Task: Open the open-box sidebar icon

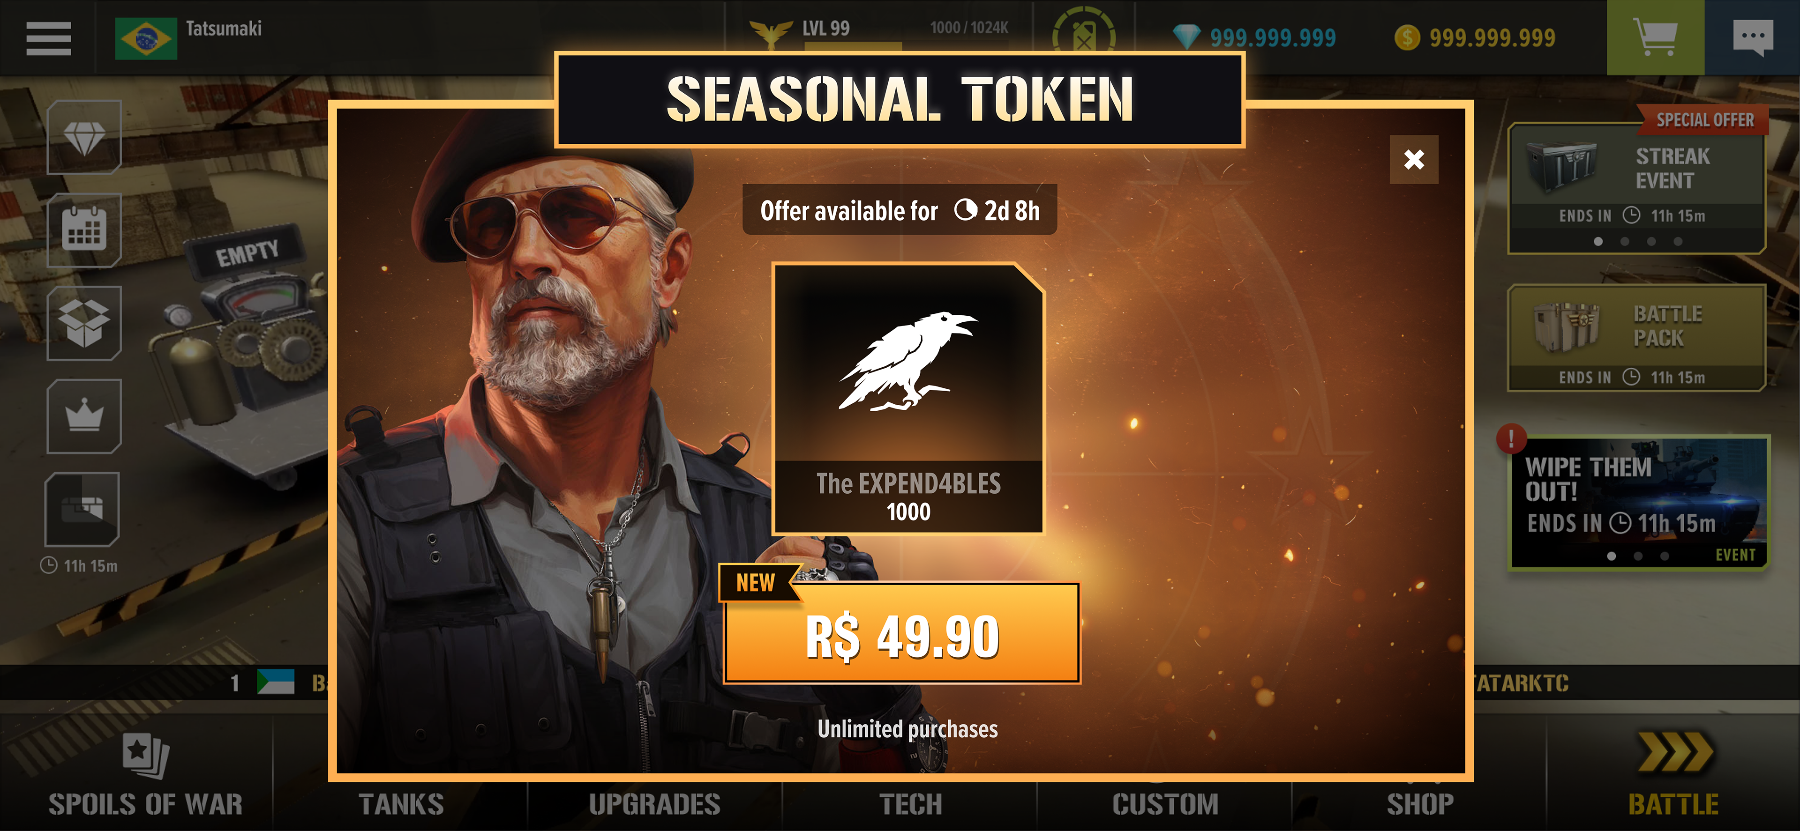Action: [84, 323]
